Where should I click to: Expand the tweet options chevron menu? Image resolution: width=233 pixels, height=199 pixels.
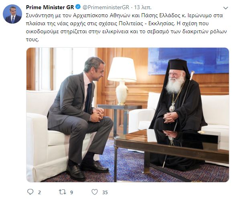[225, 8]
